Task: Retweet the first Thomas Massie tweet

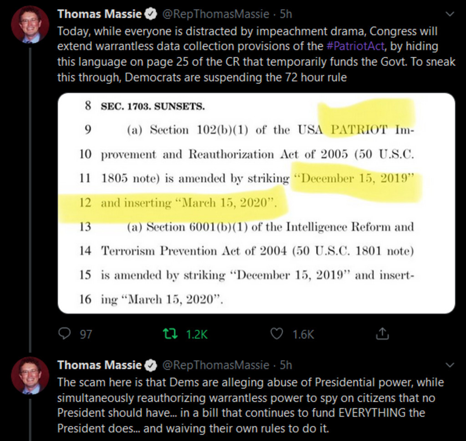Action: 171,334
